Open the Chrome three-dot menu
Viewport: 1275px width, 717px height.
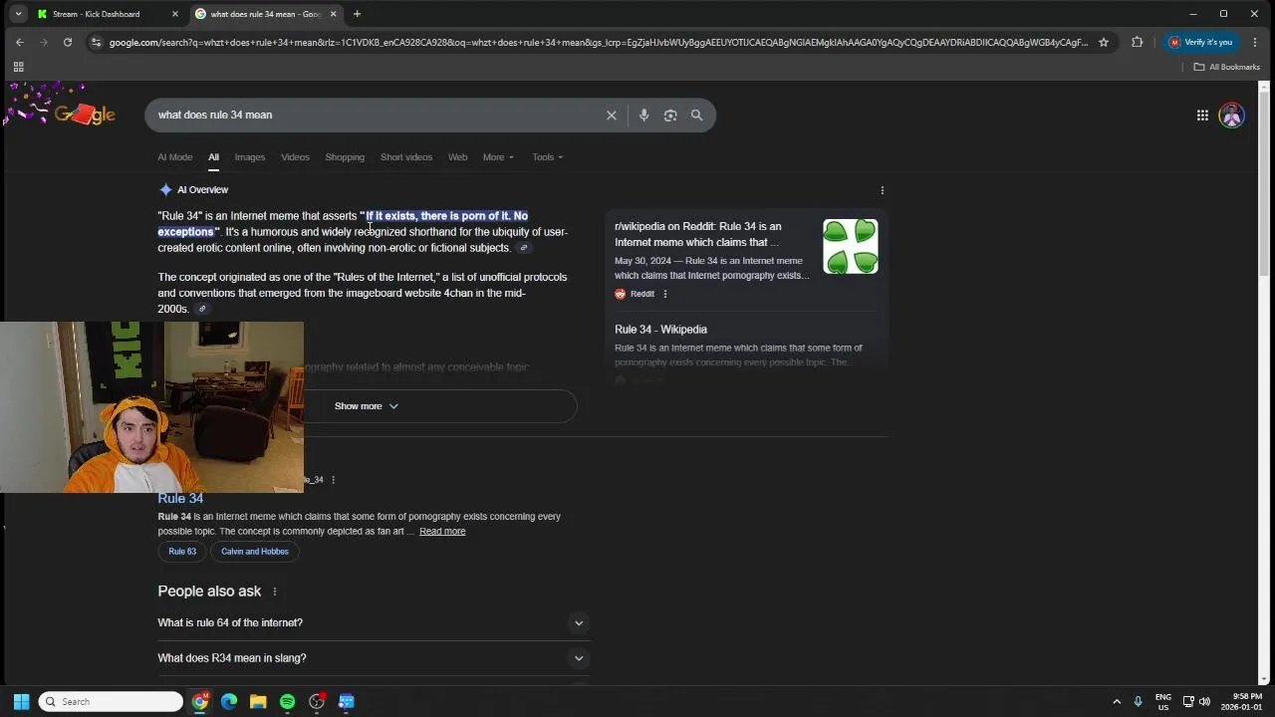1255,42
